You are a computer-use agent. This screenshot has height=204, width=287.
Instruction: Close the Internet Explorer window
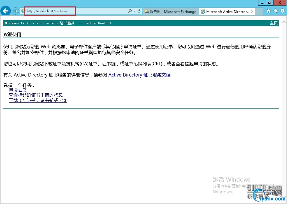pos(280,3)
